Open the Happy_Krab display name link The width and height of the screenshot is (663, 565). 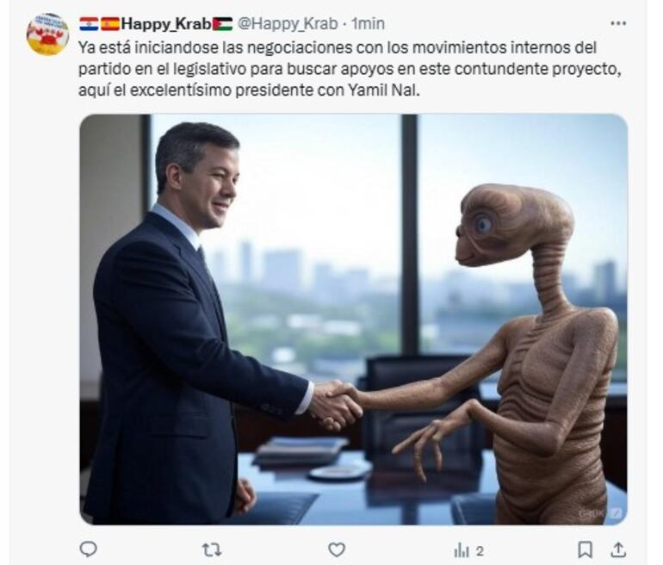(x=166, y=24)
